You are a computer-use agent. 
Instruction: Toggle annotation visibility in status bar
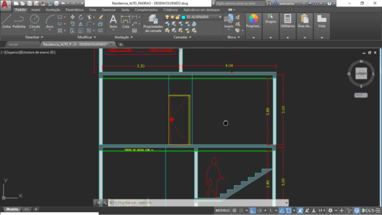pyautogui.click(x=300, y=210)
